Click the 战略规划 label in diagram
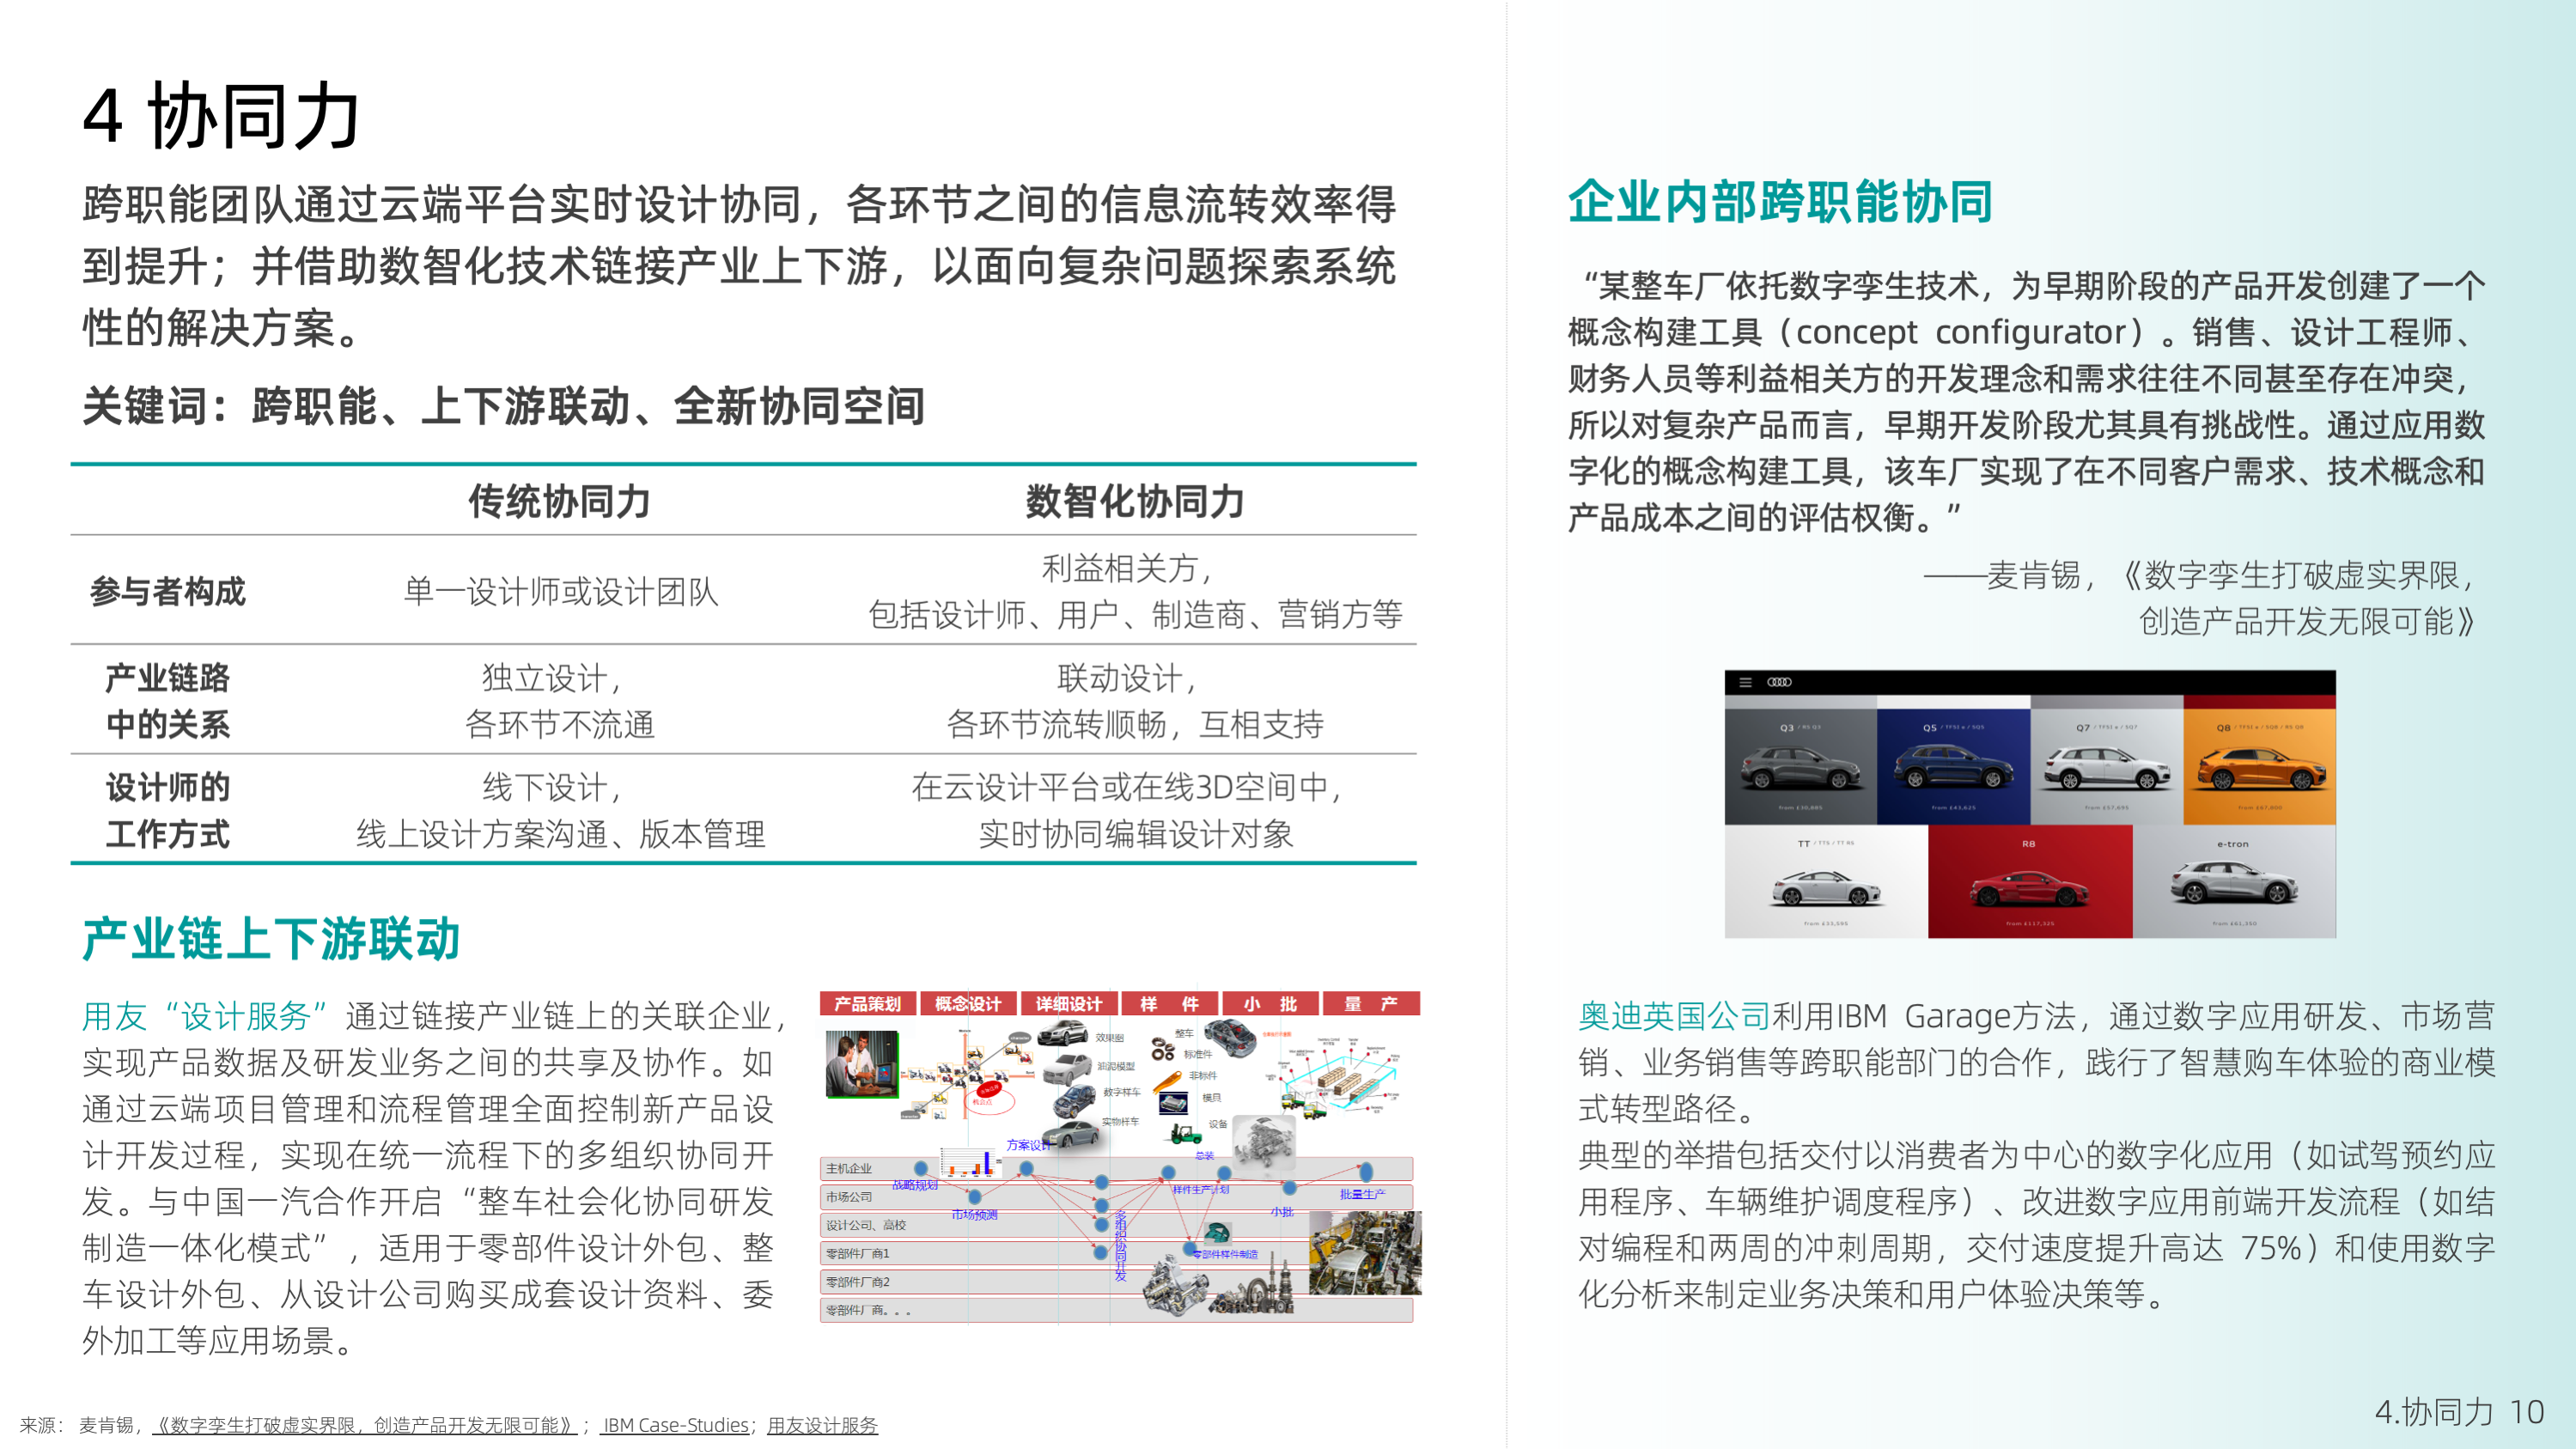The image size is (2576, 1449). click(915, 1185)
